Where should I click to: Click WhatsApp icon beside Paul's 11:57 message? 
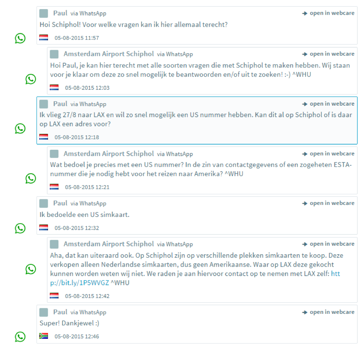click(x=20, y=38)
